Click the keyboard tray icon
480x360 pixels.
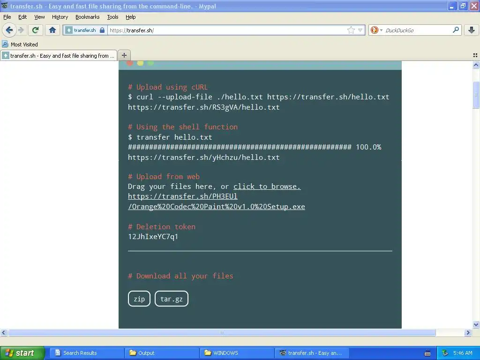click(x=427, y=353)
